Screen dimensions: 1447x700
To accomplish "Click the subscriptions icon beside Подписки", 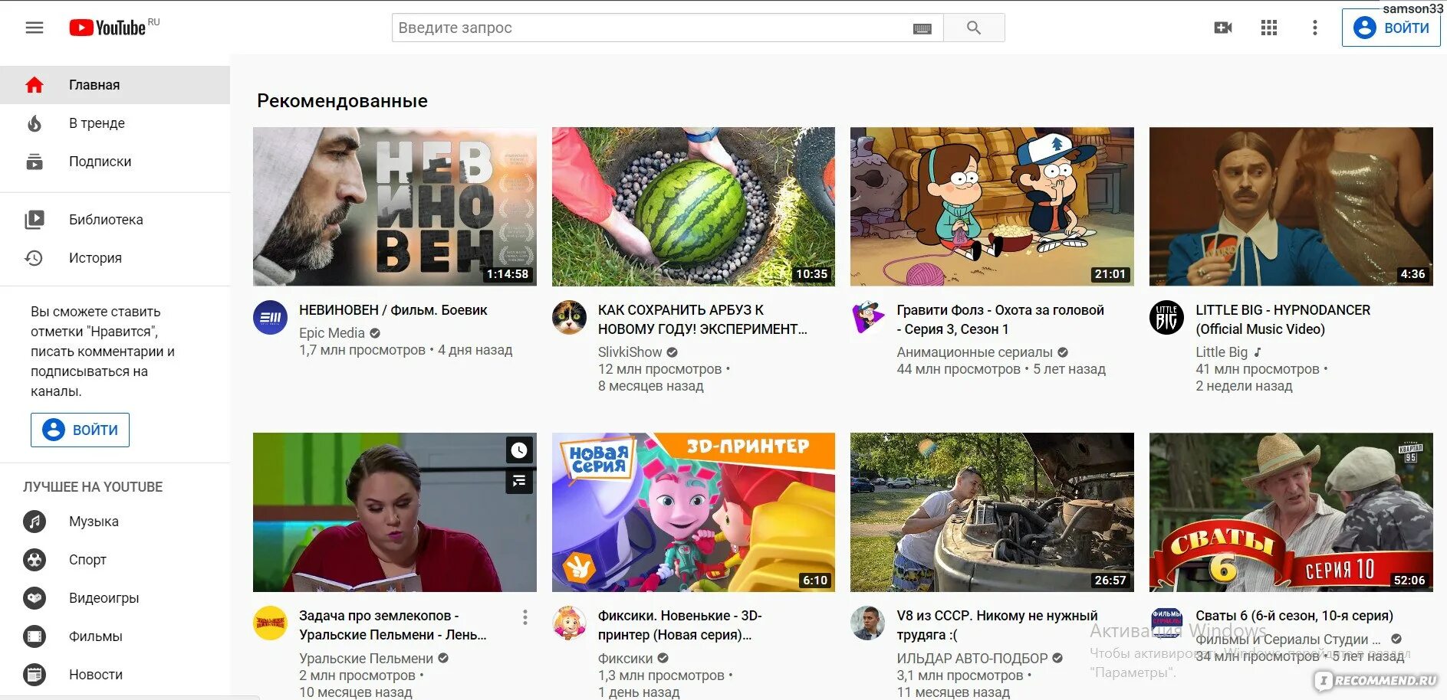I will tap(35, 162).
